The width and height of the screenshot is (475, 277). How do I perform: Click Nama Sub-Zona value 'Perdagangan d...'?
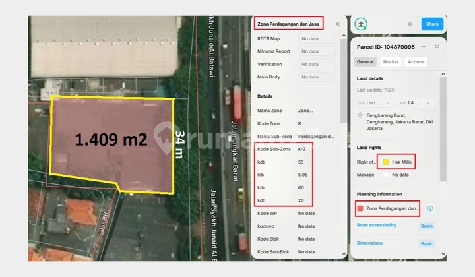point(316,137)
